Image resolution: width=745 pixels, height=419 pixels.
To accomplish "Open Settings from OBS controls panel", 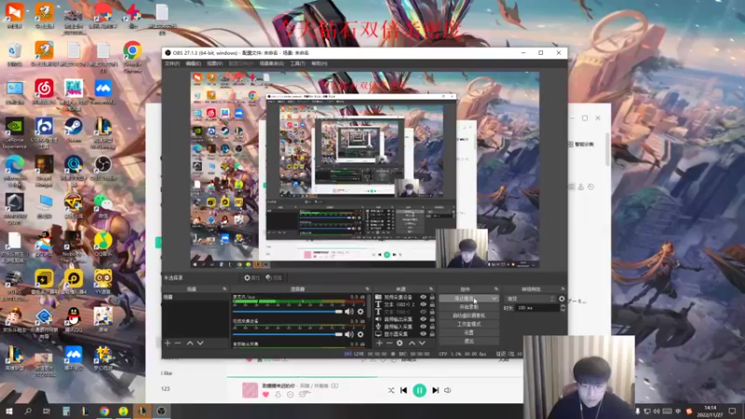I will pyautogui.click(x=469, y=332).
